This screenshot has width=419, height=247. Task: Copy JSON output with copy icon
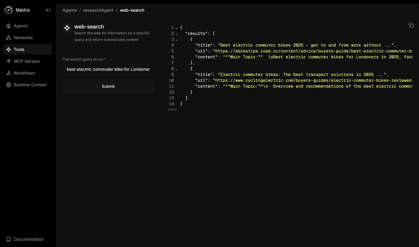click(411, 25)
